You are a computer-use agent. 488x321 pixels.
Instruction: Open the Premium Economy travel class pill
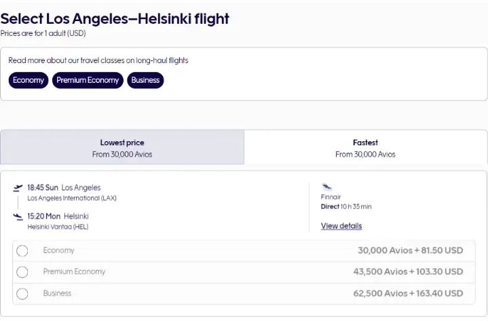point(88,80)
